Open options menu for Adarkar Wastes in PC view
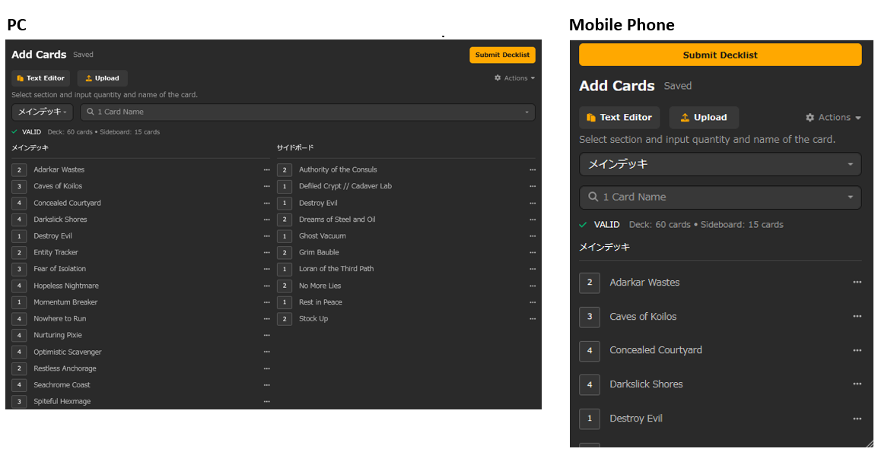 (x=266, y=170)
